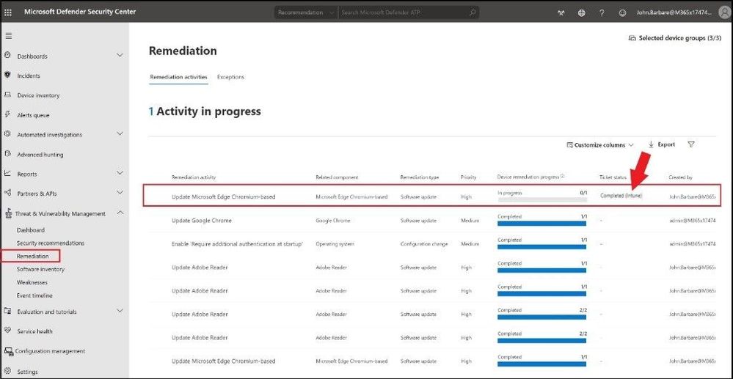This screenshot has height=379, width=733.
Task: Open the filter funnel icon
Action: click(x=691, y=144)
